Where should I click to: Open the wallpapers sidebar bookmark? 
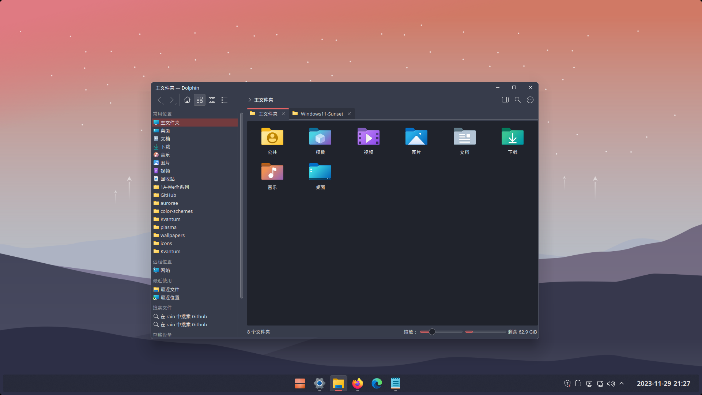[x=195, y=235]
